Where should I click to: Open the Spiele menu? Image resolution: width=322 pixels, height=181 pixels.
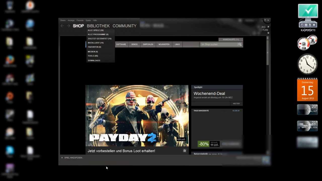click(x=88, y=20)
